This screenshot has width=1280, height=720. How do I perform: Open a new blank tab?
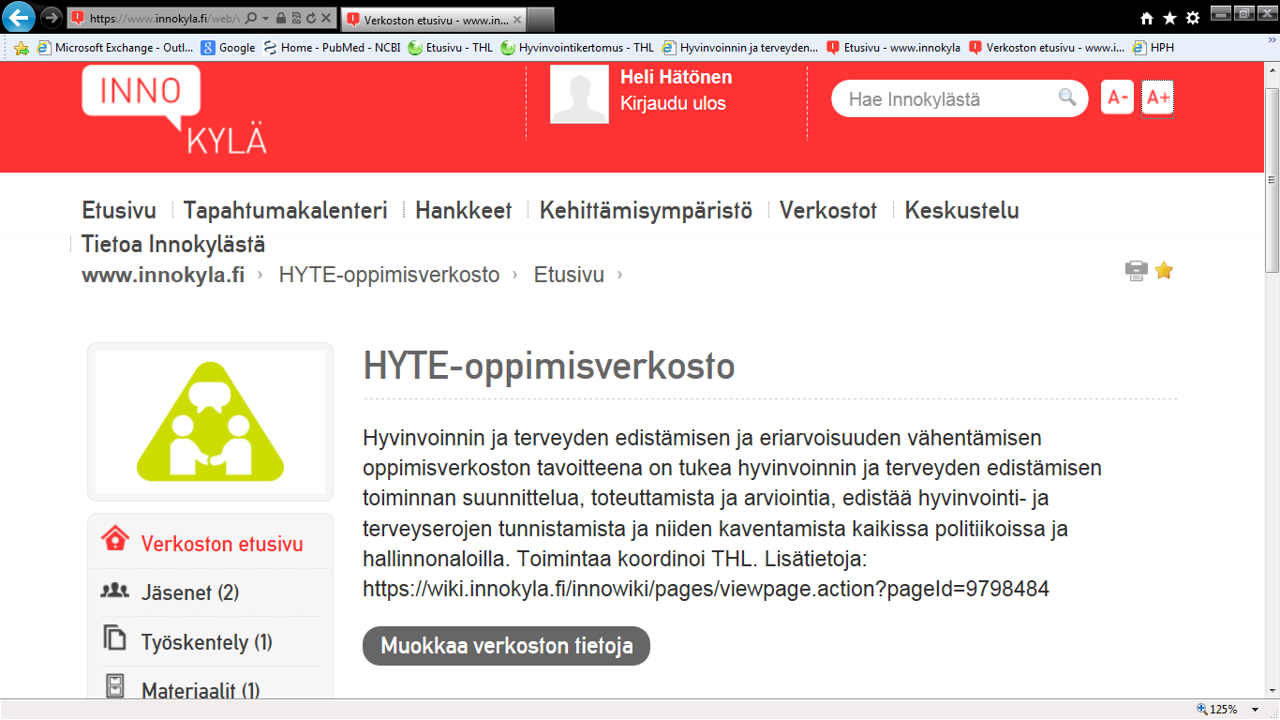542,19
